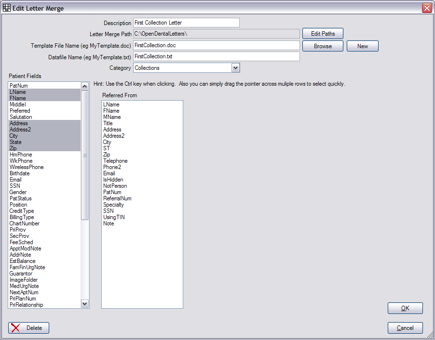Click the Edit Paths button
The image size is (435, 340).
click(323, 34)
